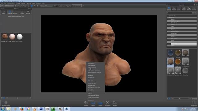
Task: Open Favorites tab in Library panel
Action: point(194,9)
